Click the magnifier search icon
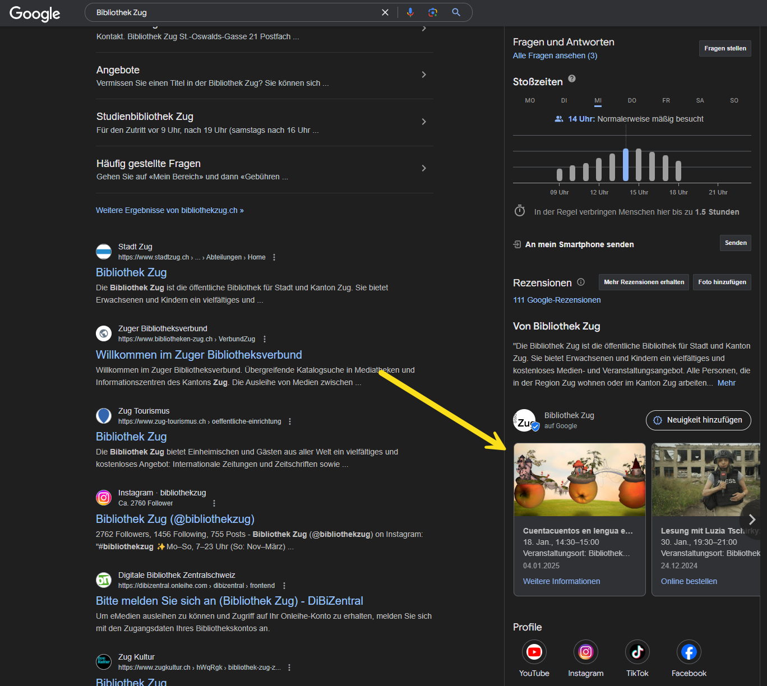The image size is (767, 686). pos(456,12)
